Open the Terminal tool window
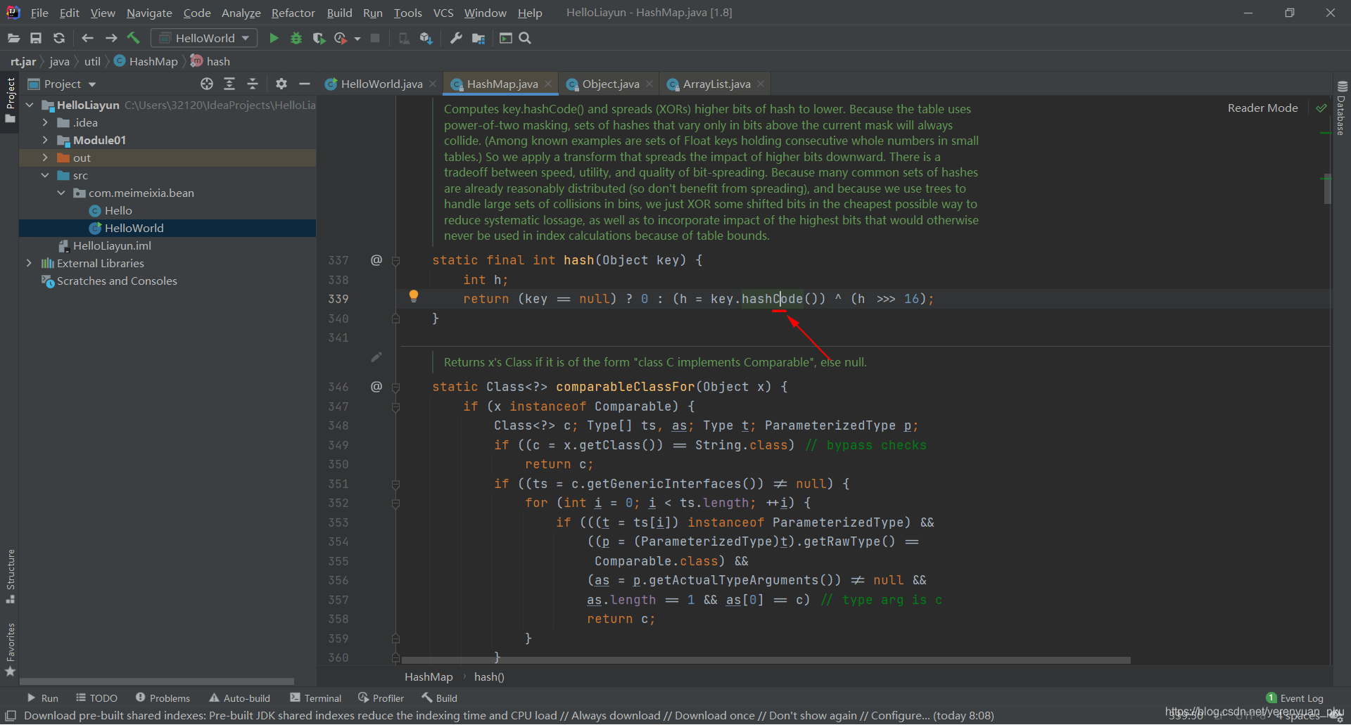Viewport: 1351px width, 725px height. (x=315, y=698)
